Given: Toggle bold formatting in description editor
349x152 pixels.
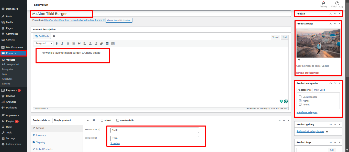Looking at the screenshot, I should (x=57, y=44).
